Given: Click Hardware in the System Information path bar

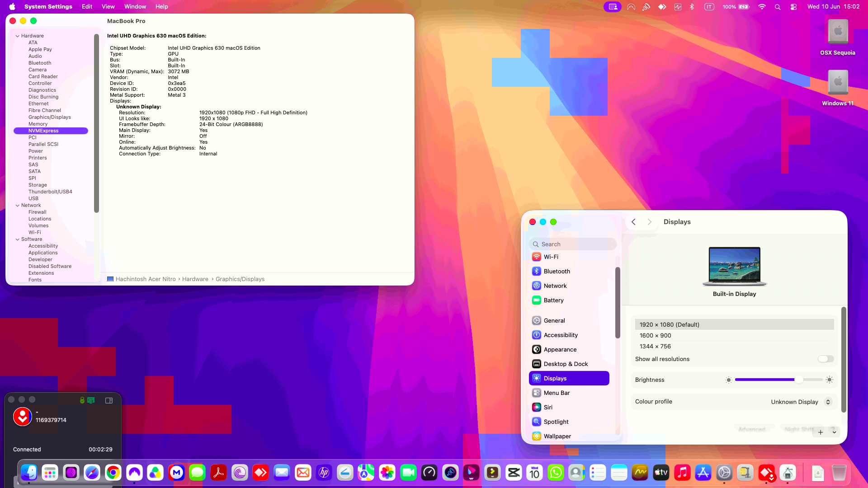Looking at the screenshot, I should pyautogui.click(x=195, y=279).
